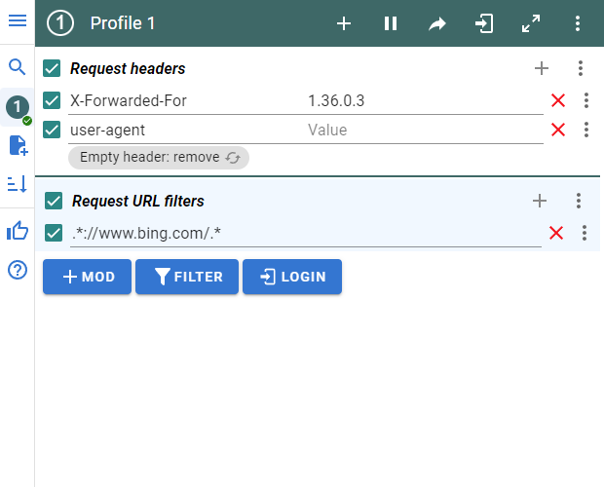Toggle the user-agent header checkbox
Viewport: 604px width, 487px height.
pyautogui.click(x=53, y=130)
